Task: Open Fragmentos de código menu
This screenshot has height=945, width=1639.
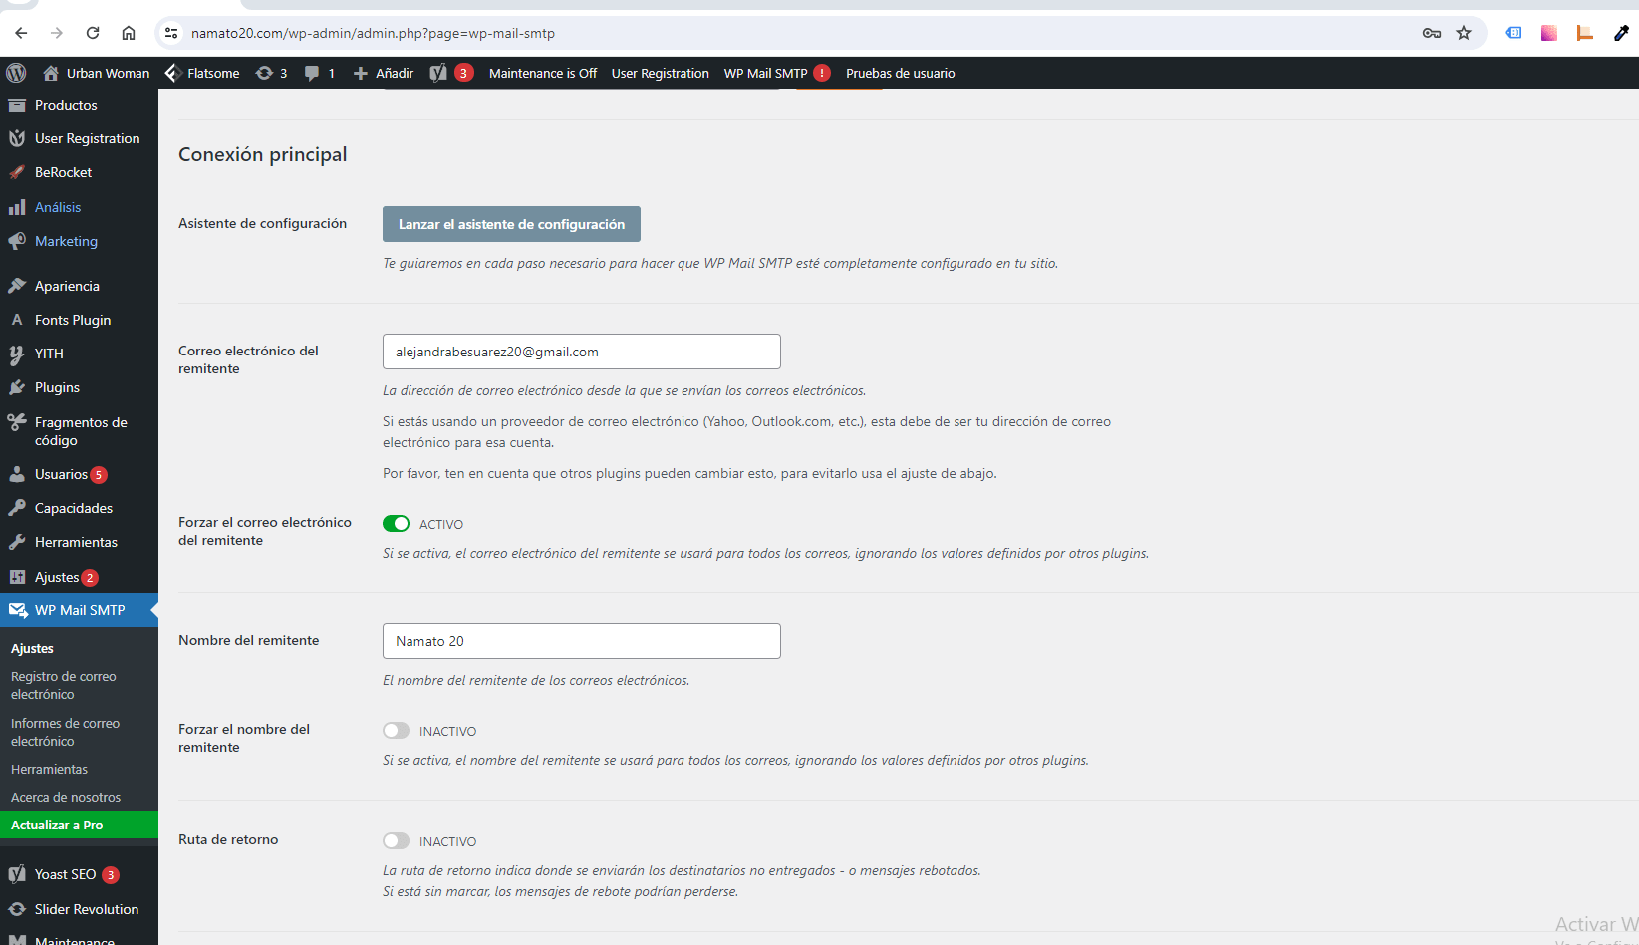Action: tap(79, 431)
